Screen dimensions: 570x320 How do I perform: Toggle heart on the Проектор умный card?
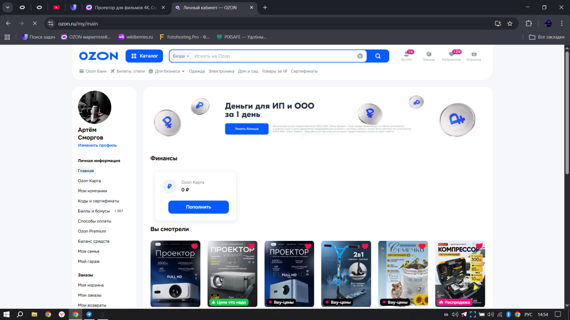pos(251,246)
